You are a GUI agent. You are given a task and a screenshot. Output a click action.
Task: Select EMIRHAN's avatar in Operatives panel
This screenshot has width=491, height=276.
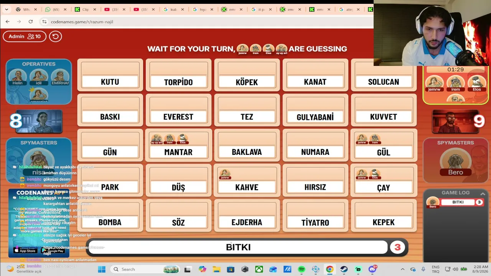(60, 77)
